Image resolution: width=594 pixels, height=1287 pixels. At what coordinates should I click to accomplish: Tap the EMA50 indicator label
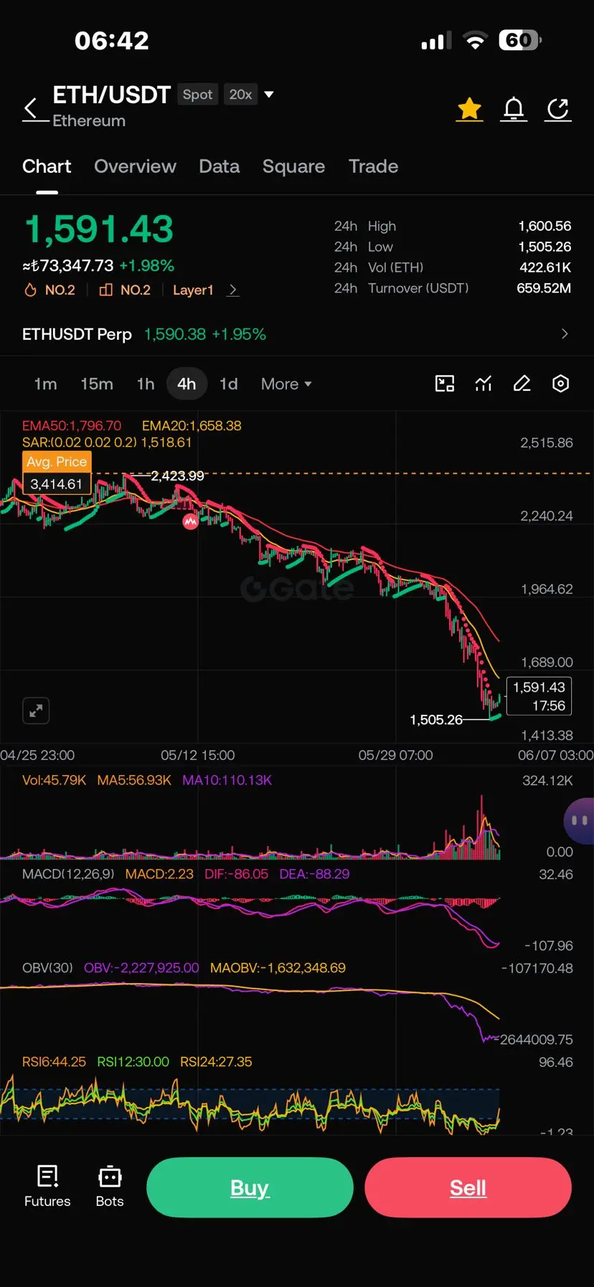tap(72, 425)
